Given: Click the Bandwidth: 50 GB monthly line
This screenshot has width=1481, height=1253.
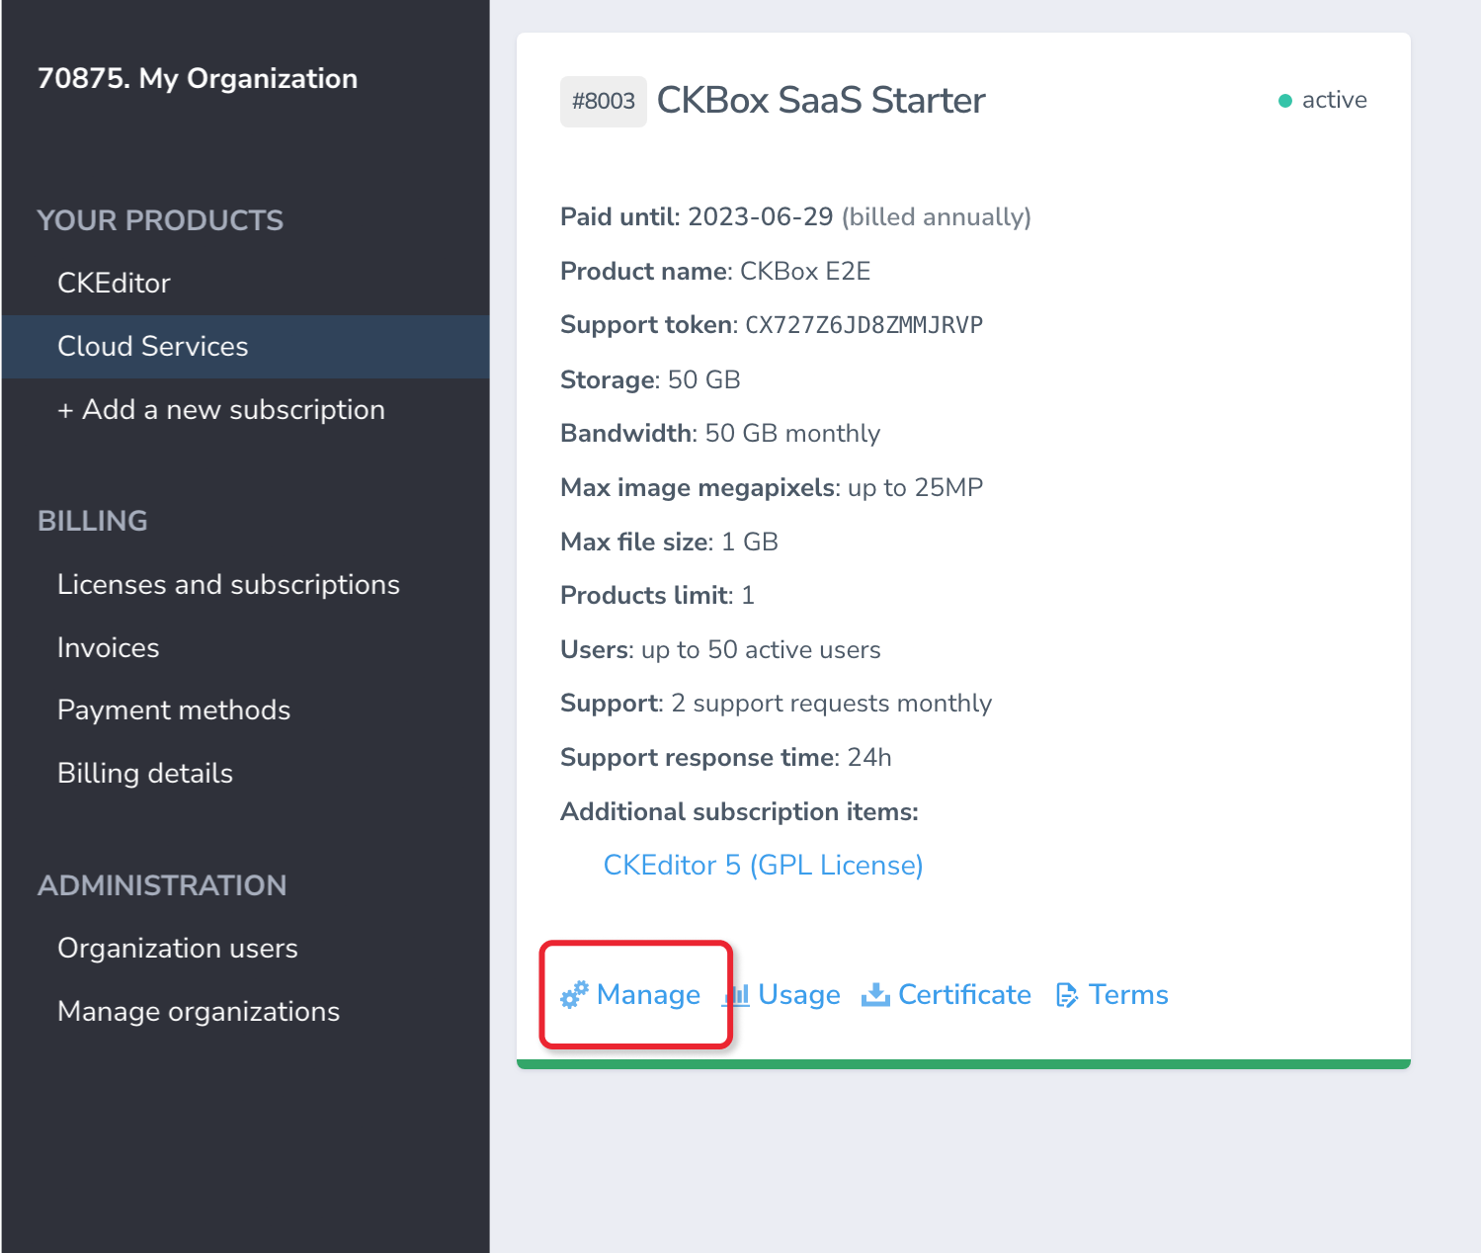Looking at the screenshot, I should click(720, 433).
